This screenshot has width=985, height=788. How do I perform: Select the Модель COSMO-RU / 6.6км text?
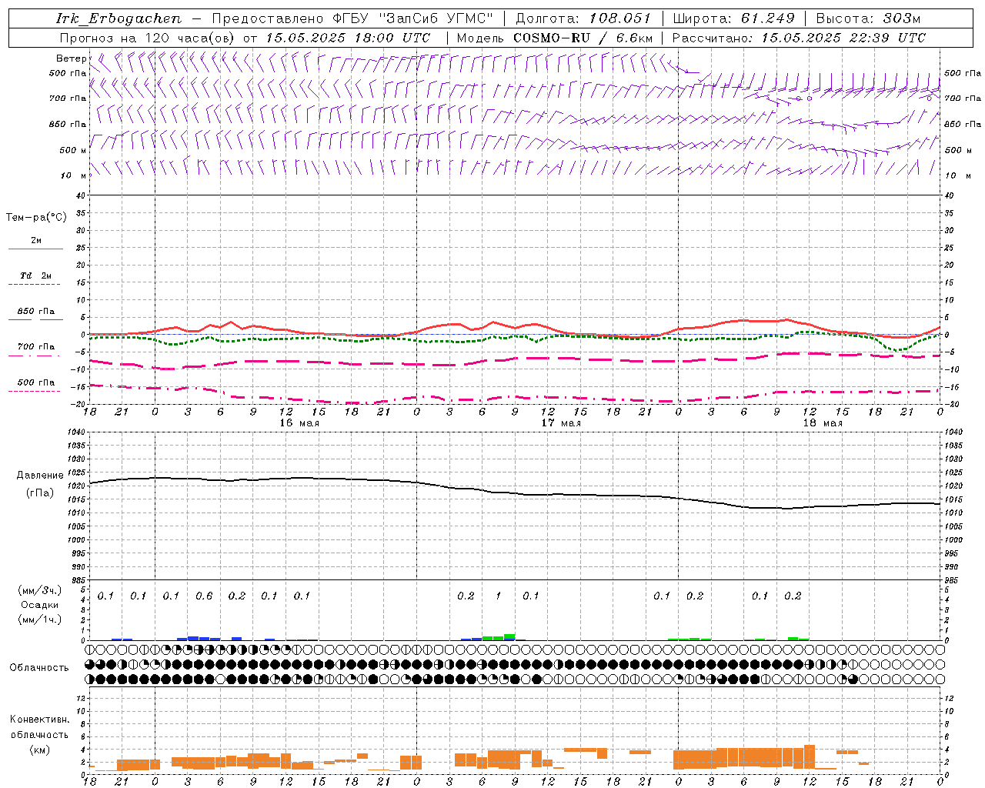point(555,38)
